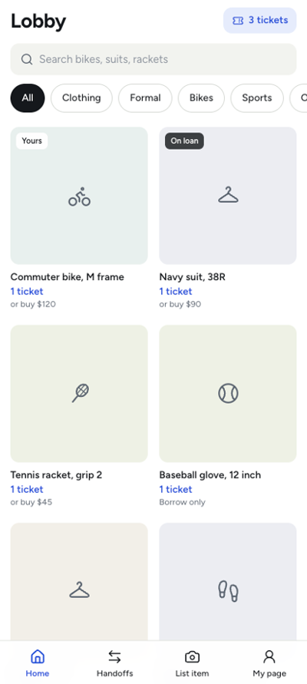Viewport: 307px width, 684px height.
Task: Open the 3 tickets balance button
Action: [x=260, y=20]
